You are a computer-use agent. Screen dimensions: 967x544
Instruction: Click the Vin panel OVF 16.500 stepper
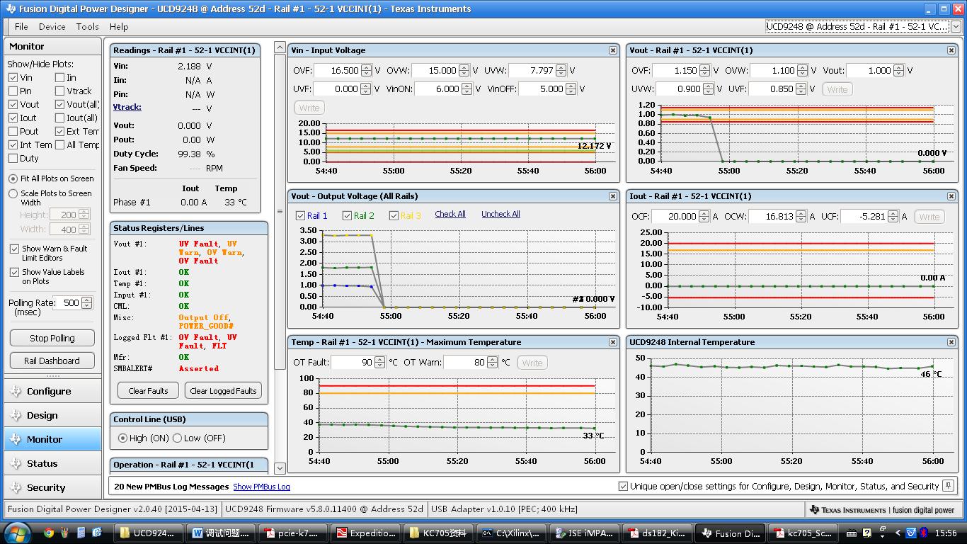click(366, 70)
